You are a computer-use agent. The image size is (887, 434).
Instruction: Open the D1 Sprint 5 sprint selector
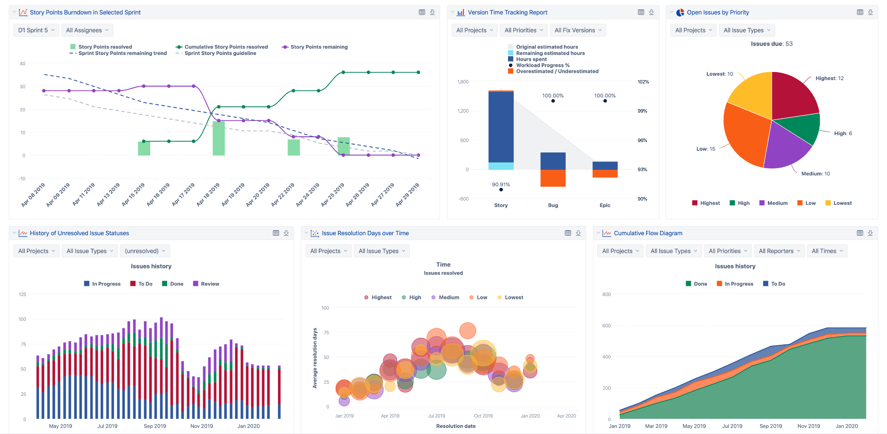(x=36, y=30)
